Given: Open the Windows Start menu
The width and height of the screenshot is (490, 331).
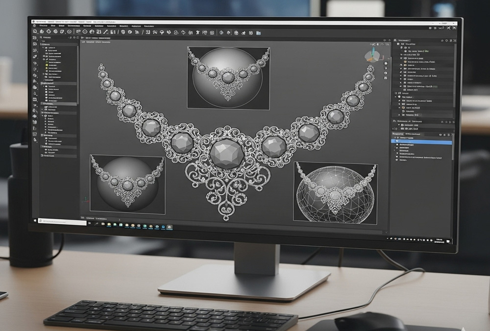Looking at the screenshot, I should click(35, 221).
